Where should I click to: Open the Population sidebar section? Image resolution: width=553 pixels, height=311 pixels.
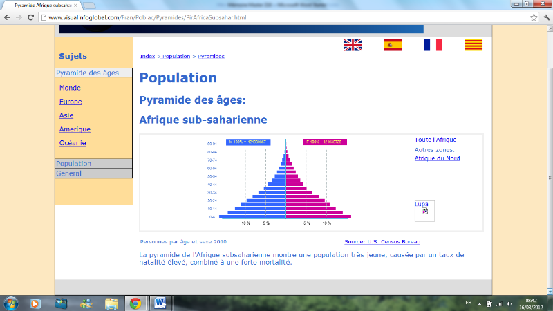click(93, 164)
